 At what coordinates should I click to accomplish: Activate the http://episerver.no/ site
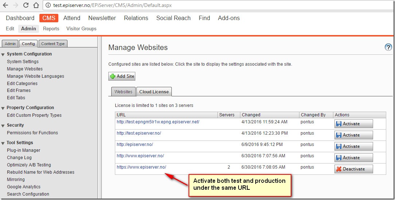[354, 146]
